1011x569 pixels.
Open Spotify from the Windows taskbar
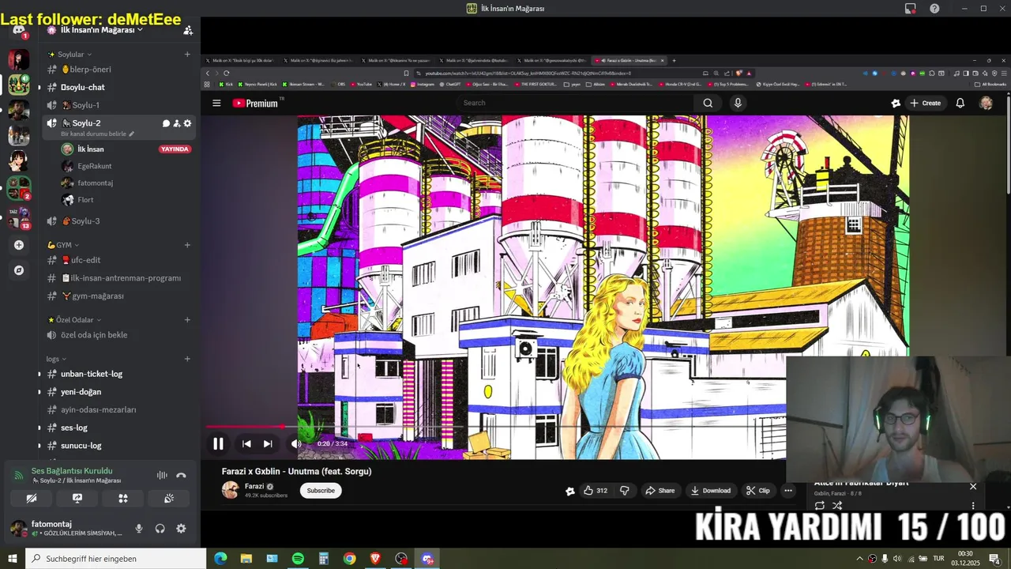coord(298,559)
